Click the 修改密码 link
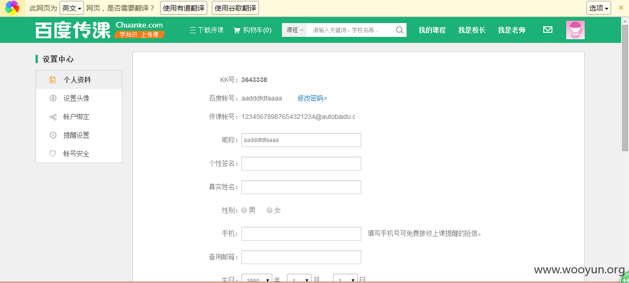The width and height of the screenshot is (629, 283). point(312,98)
